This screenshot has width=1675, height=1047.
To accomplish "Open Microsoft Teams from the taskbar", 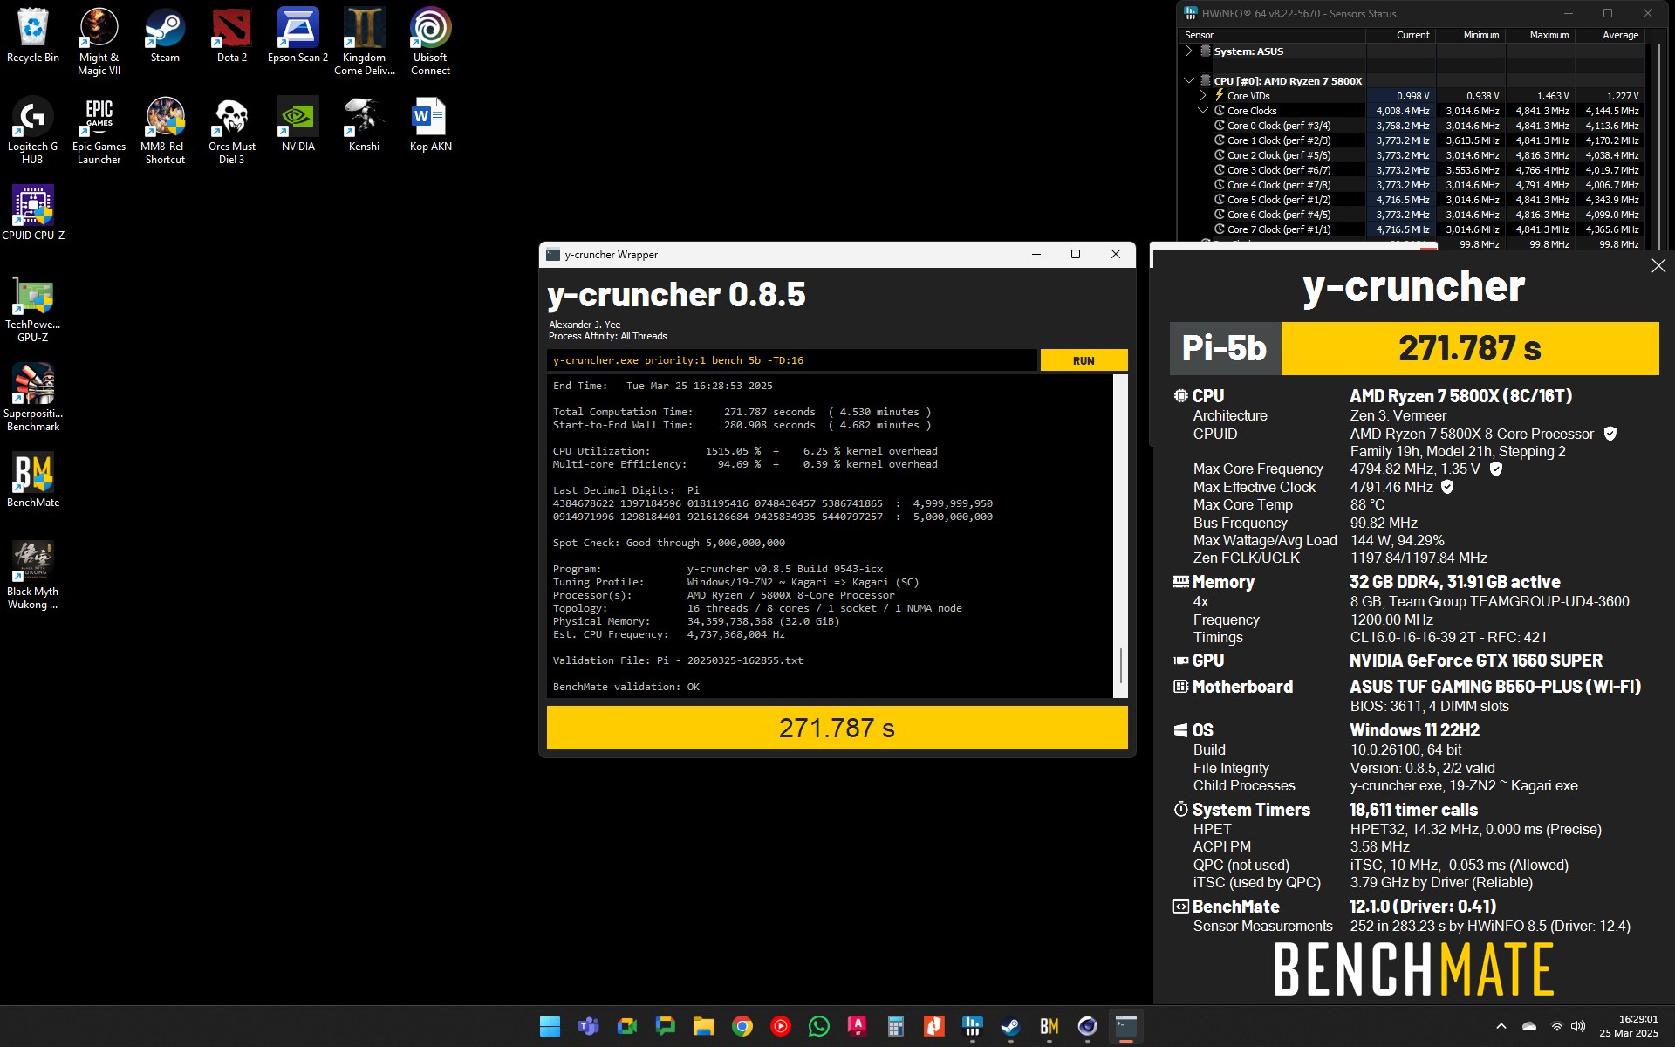I will tap(589, 1026).
